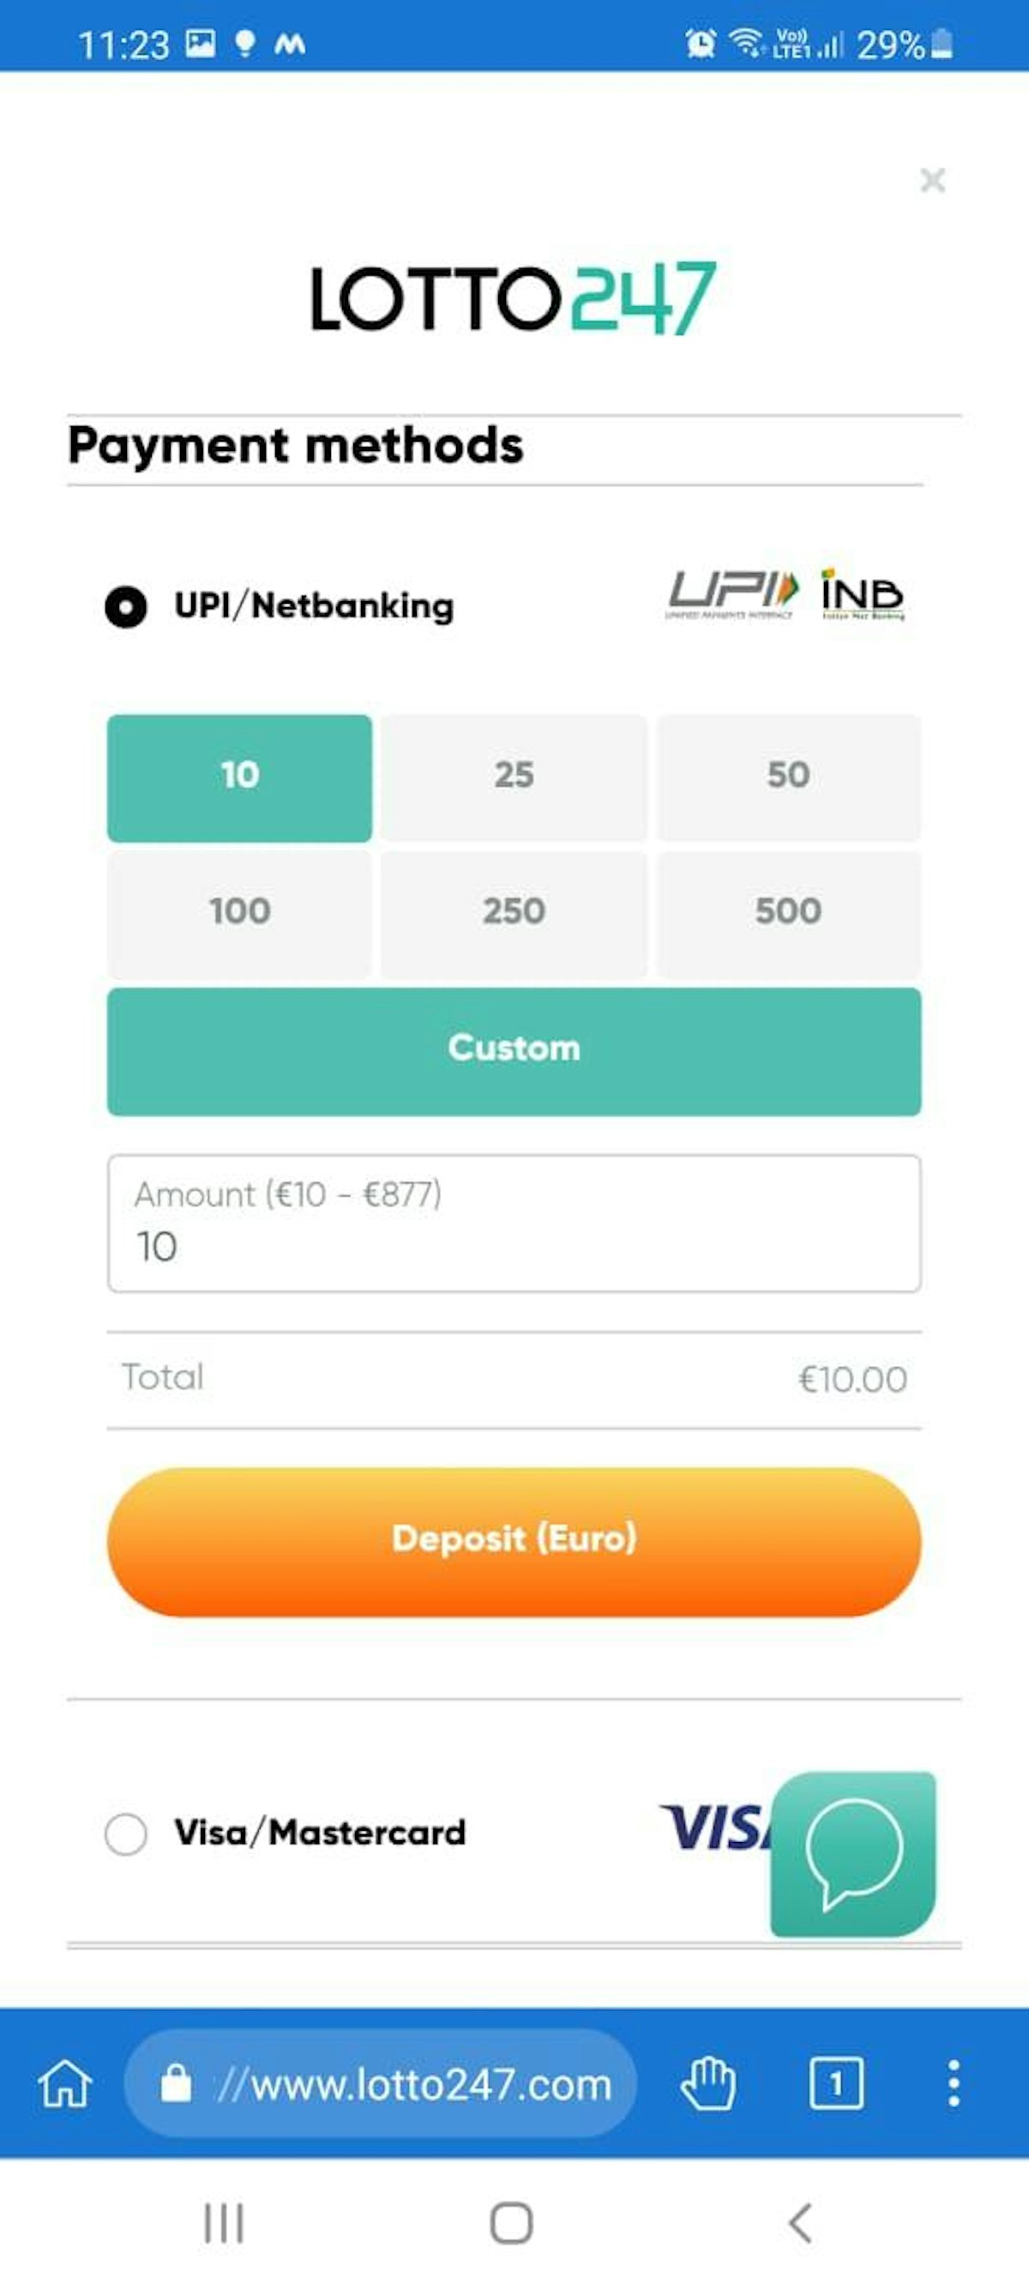Close the payment methods dialog
Image resolution: width=1029 pixels, height=2287 pixels.
tap(932, 180)
